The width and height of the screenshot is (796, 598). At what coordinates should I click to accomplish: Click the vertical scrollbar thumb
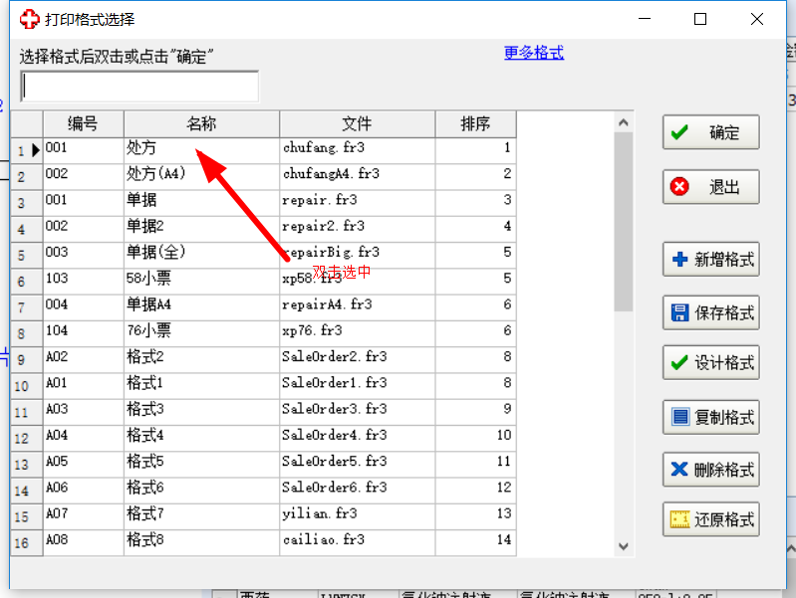(x=624, y=222)
